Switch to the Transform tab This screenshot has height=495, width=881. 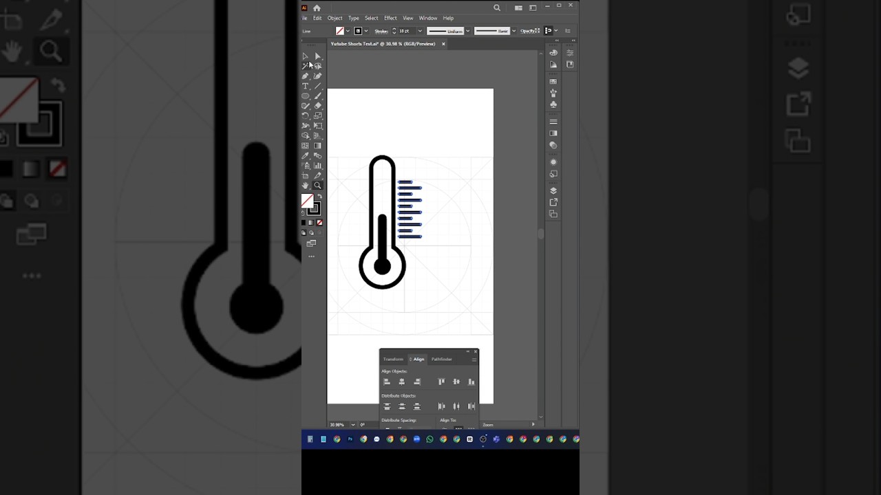click(393, 359)
